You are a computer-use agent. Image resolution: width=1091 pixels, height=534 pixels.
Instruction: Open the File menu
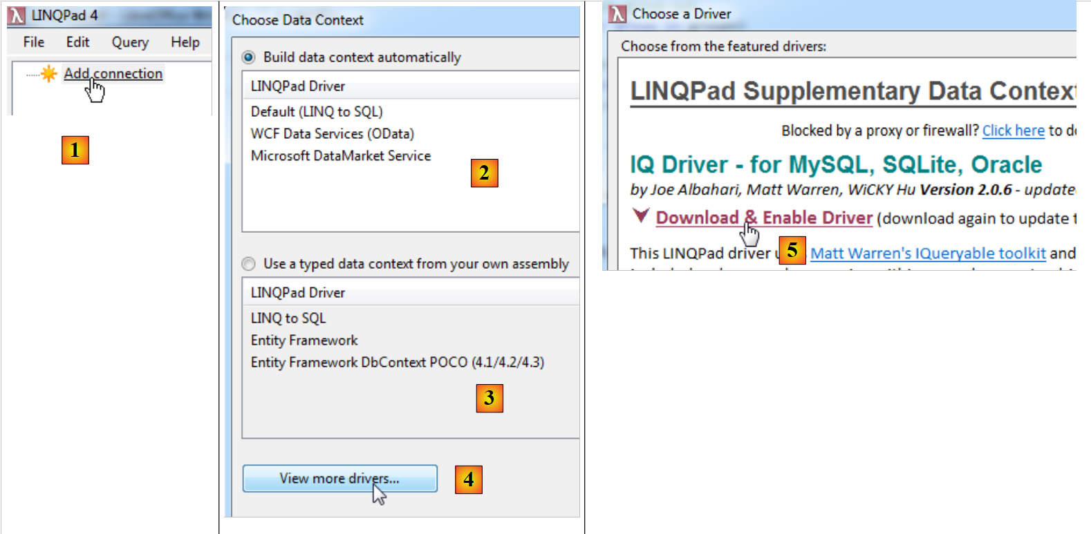33,42
